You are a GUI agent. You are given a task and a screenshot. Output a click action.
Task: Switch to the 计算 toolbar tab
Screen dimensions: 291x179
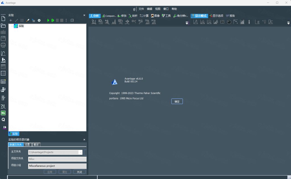click(144, 16)
